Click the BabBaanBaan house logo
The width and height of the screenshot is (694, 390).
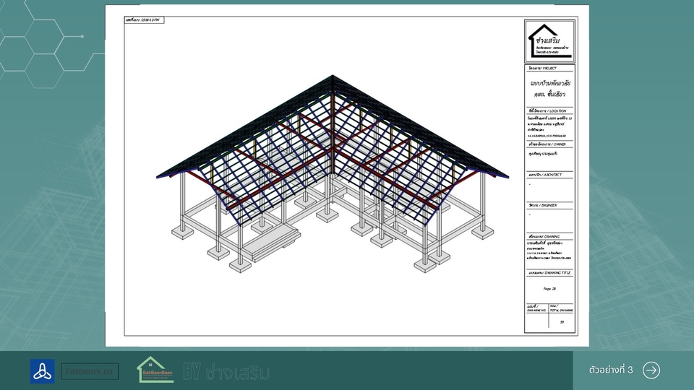click(x=155, y=370)
